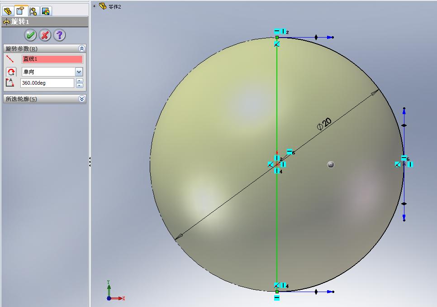Click the angle icon beside 360.00deg
The width and height of the screenshot is (437, 307).
pyautogui.click(x=10, y=82)
